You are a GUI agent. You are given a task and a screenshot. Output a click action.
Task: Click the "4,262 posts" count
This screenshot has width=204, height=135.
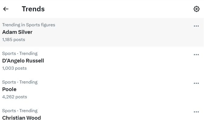[x=15, y=97]
